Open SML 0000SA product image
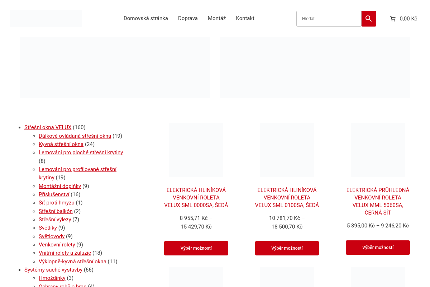Screen dimensions: 430x287 196,150
